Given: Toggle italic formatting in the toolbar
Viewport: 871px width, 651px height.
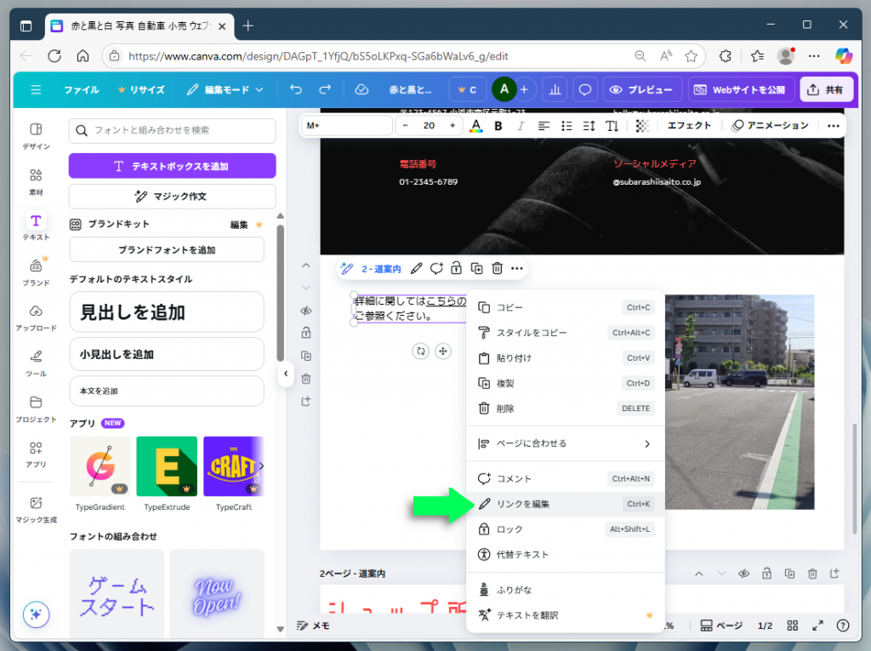Looking at the screenshot, I should pyautogui.click(x=520, y=125).
